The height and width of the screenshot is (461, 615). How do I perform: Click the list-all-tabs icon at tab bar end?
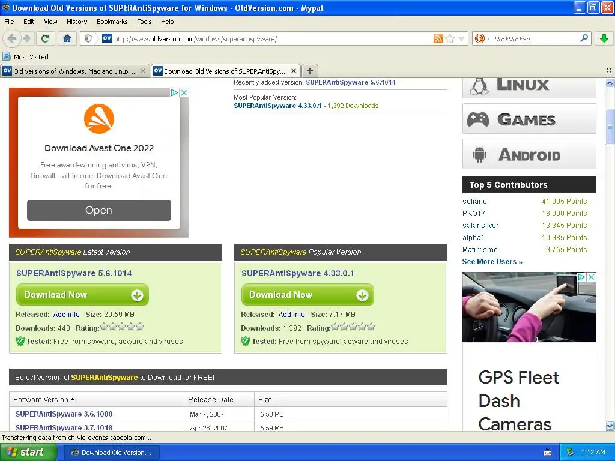(x=609, y=71)
